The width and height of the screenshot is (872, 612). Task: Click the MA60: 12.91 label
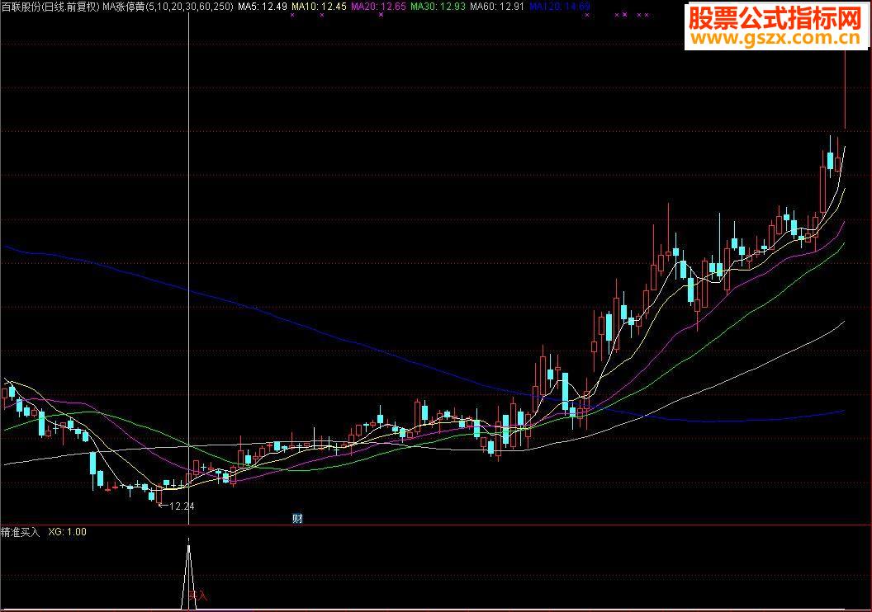497,7
